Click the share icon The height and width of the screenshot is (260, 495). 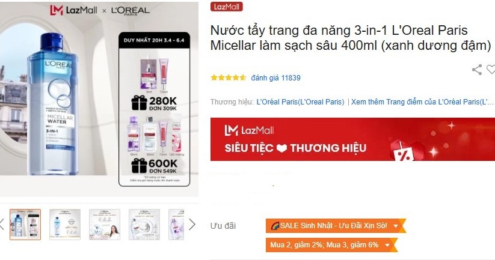pyautogui.click(x=477, y=70)
